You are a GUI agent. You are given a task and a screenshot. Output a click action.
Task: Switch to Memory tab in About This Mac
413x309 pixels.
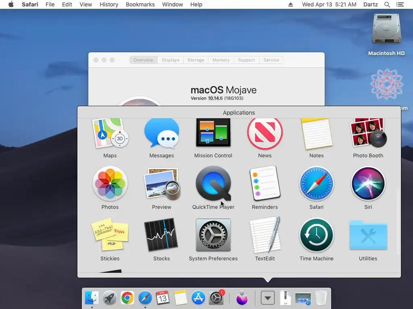tap(221, 60)
